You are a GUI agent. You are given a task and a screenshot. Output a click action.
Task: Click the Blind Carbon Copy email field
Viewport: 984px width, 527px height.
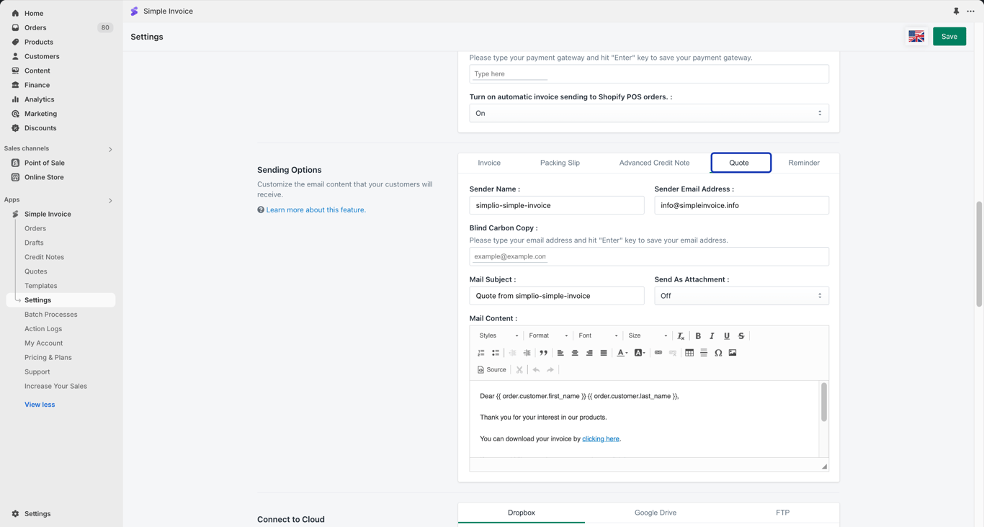click(x=649, y=256)
